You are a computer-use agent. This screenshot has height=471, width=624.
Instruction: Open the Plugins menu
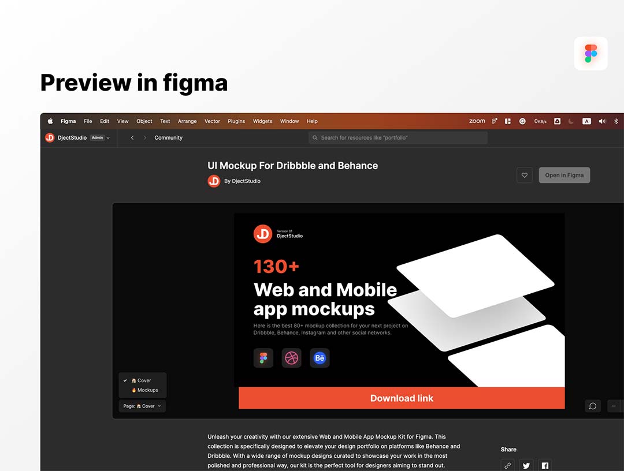click(x=236, y=121)
